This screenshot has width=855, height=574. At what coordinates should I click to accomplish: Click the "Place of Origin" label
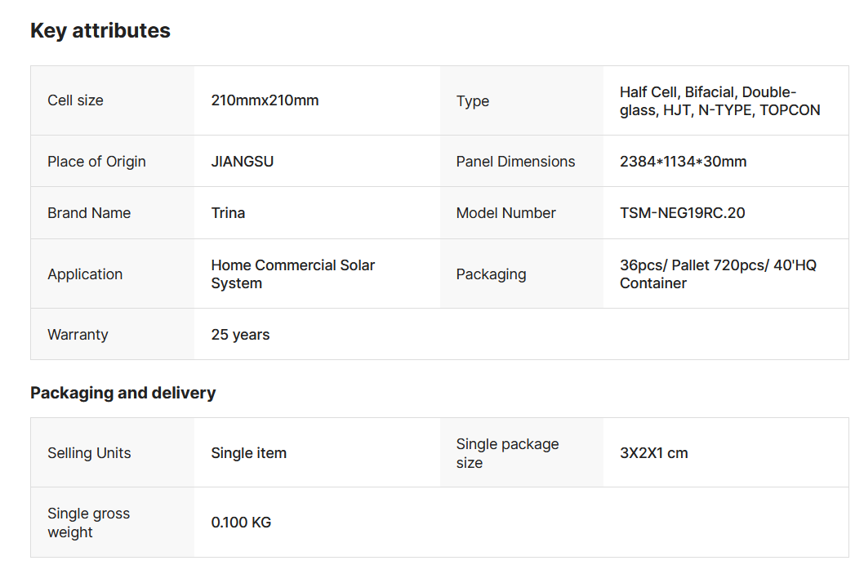tap(96, 162)
